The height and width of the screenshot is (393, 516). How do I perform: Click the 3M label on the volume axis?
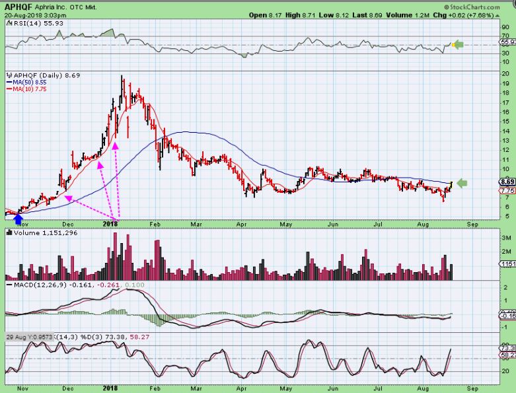point(506,237)
